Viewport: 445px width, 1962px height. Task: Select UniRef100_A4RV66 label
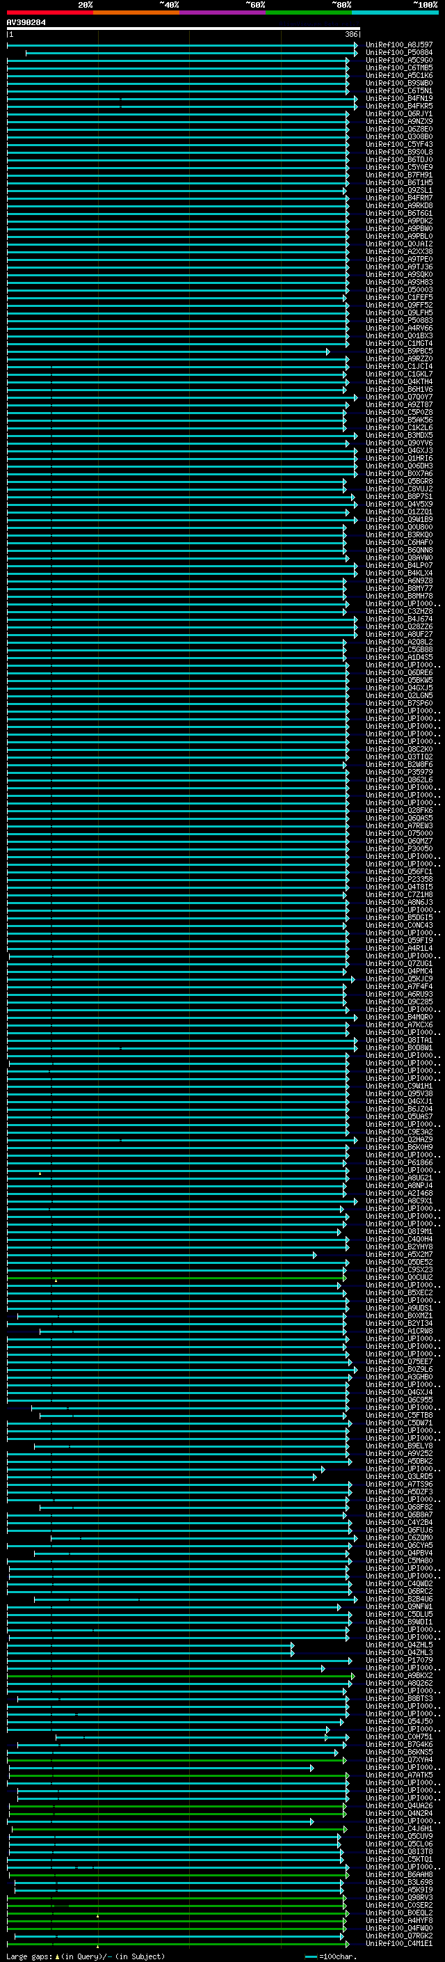pyautogui.click(x=399, y=329)
